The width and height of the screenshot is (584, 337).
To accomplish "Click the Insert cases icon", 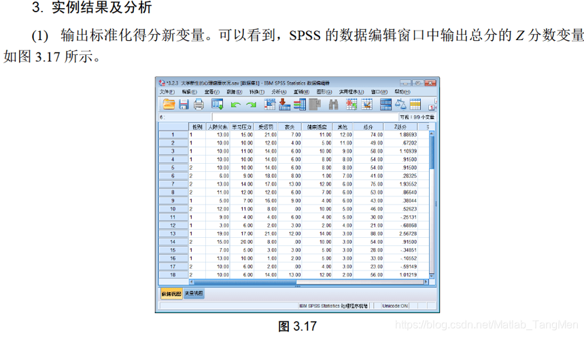I will (x=351, y=104).
